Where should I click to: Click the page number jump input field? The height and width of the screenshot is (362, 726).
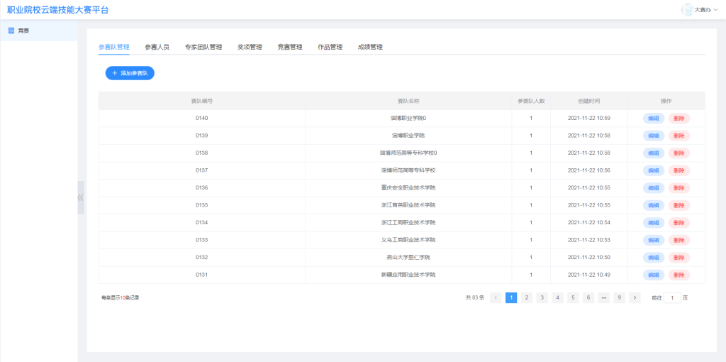point(671,298)
